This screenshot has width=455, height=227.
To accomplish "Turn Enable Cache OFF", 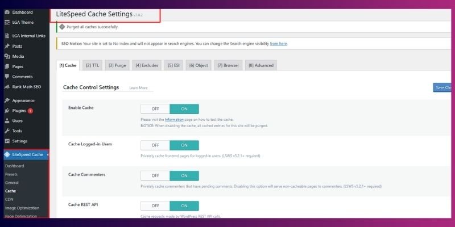I will click(x=155, y=109).
